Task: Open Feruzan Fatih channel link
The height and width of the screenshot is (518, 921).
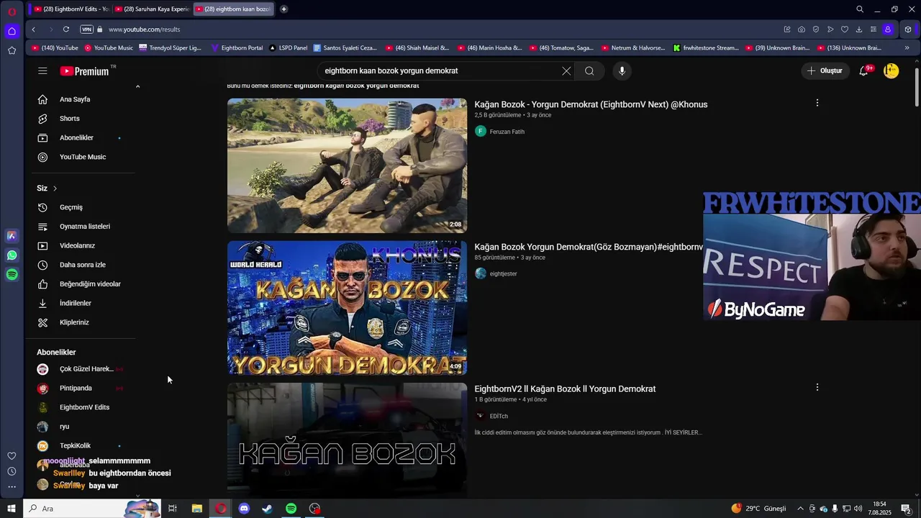Action: (507, 132)
